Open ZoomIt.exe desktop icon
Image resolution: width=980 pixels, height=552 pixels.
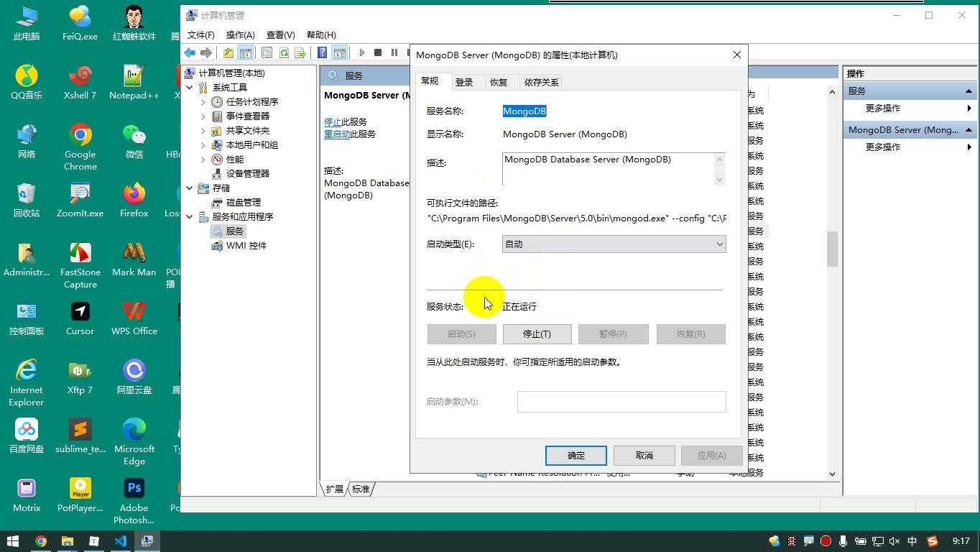pyautogui.click(x=80, y=201)
